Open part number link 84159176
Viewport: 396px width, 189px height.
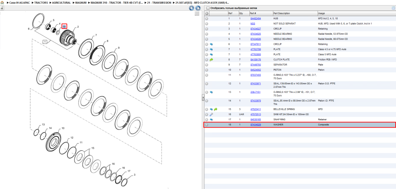tap(255, 60)
